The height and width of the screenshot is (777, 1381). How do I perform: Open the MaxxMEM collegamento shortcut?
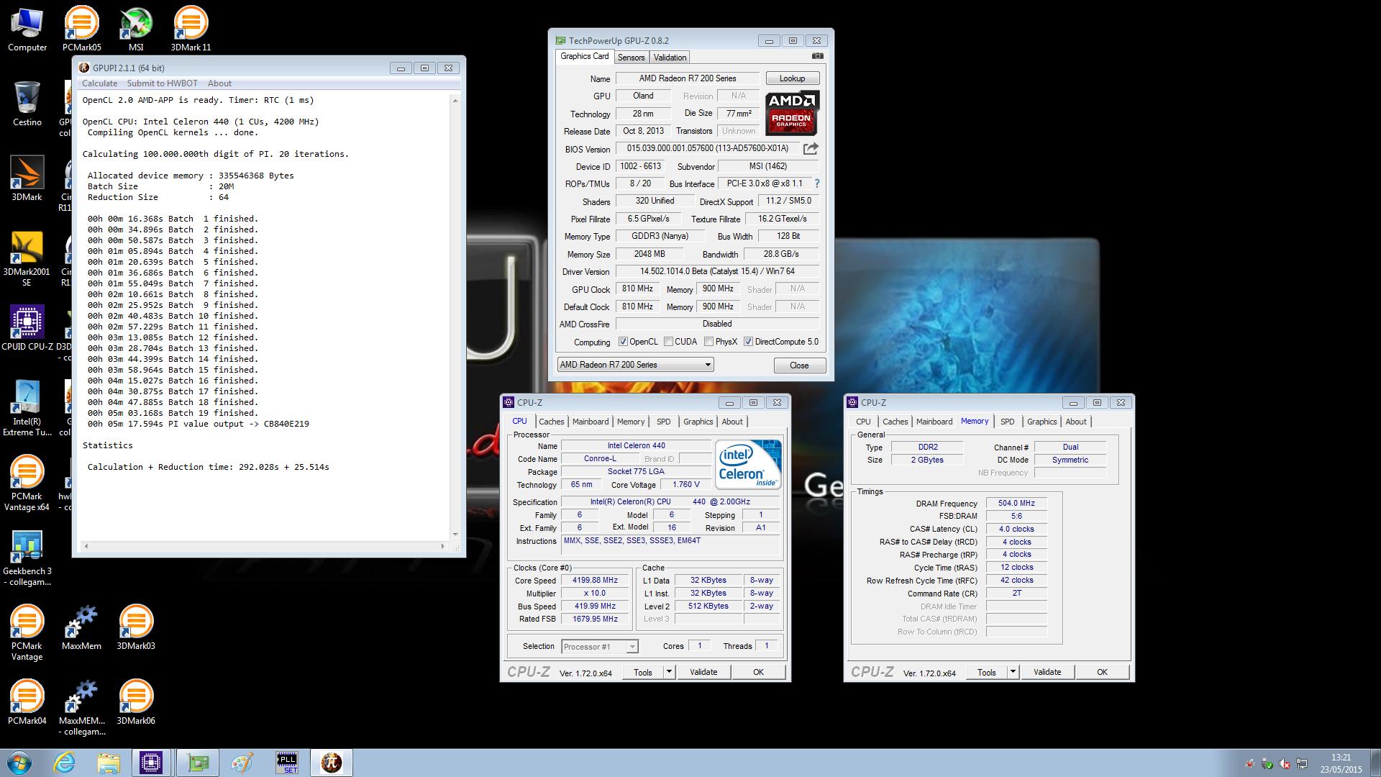point(82,708)
